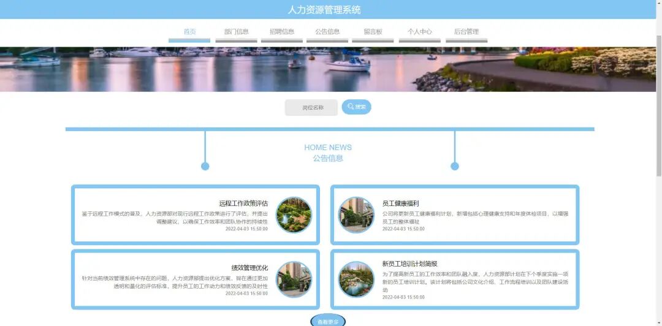
Task: Click the 搜索 button
Action: (x=356, y=107)
